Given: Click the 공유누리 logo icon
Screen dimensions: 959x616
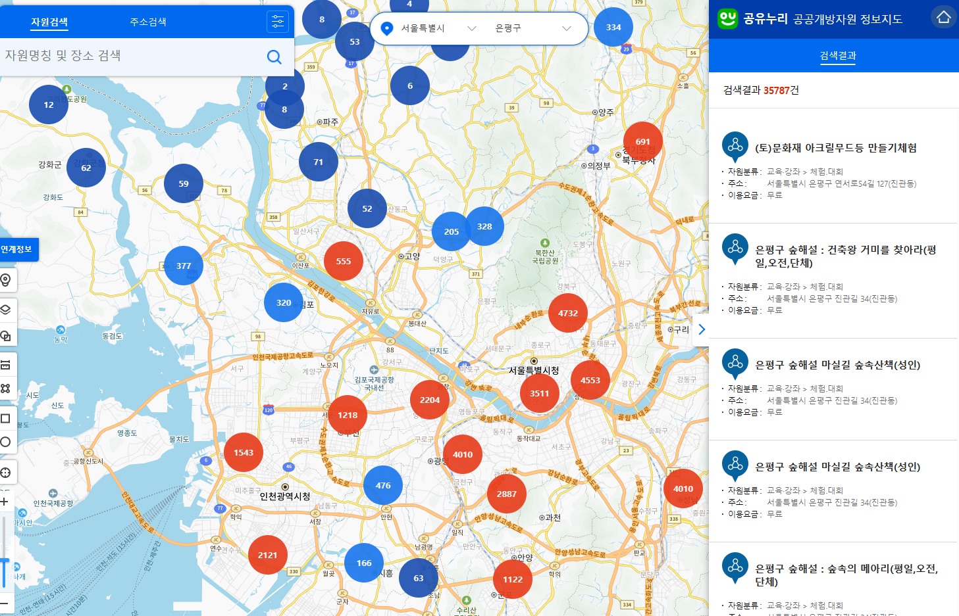Looking at the screenshot, I should 727,18.
